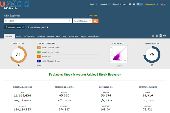Viewport: 170px width, 113px height.
Task: Click the info icon below Citation Flow
Action: (x=152, y=65)
